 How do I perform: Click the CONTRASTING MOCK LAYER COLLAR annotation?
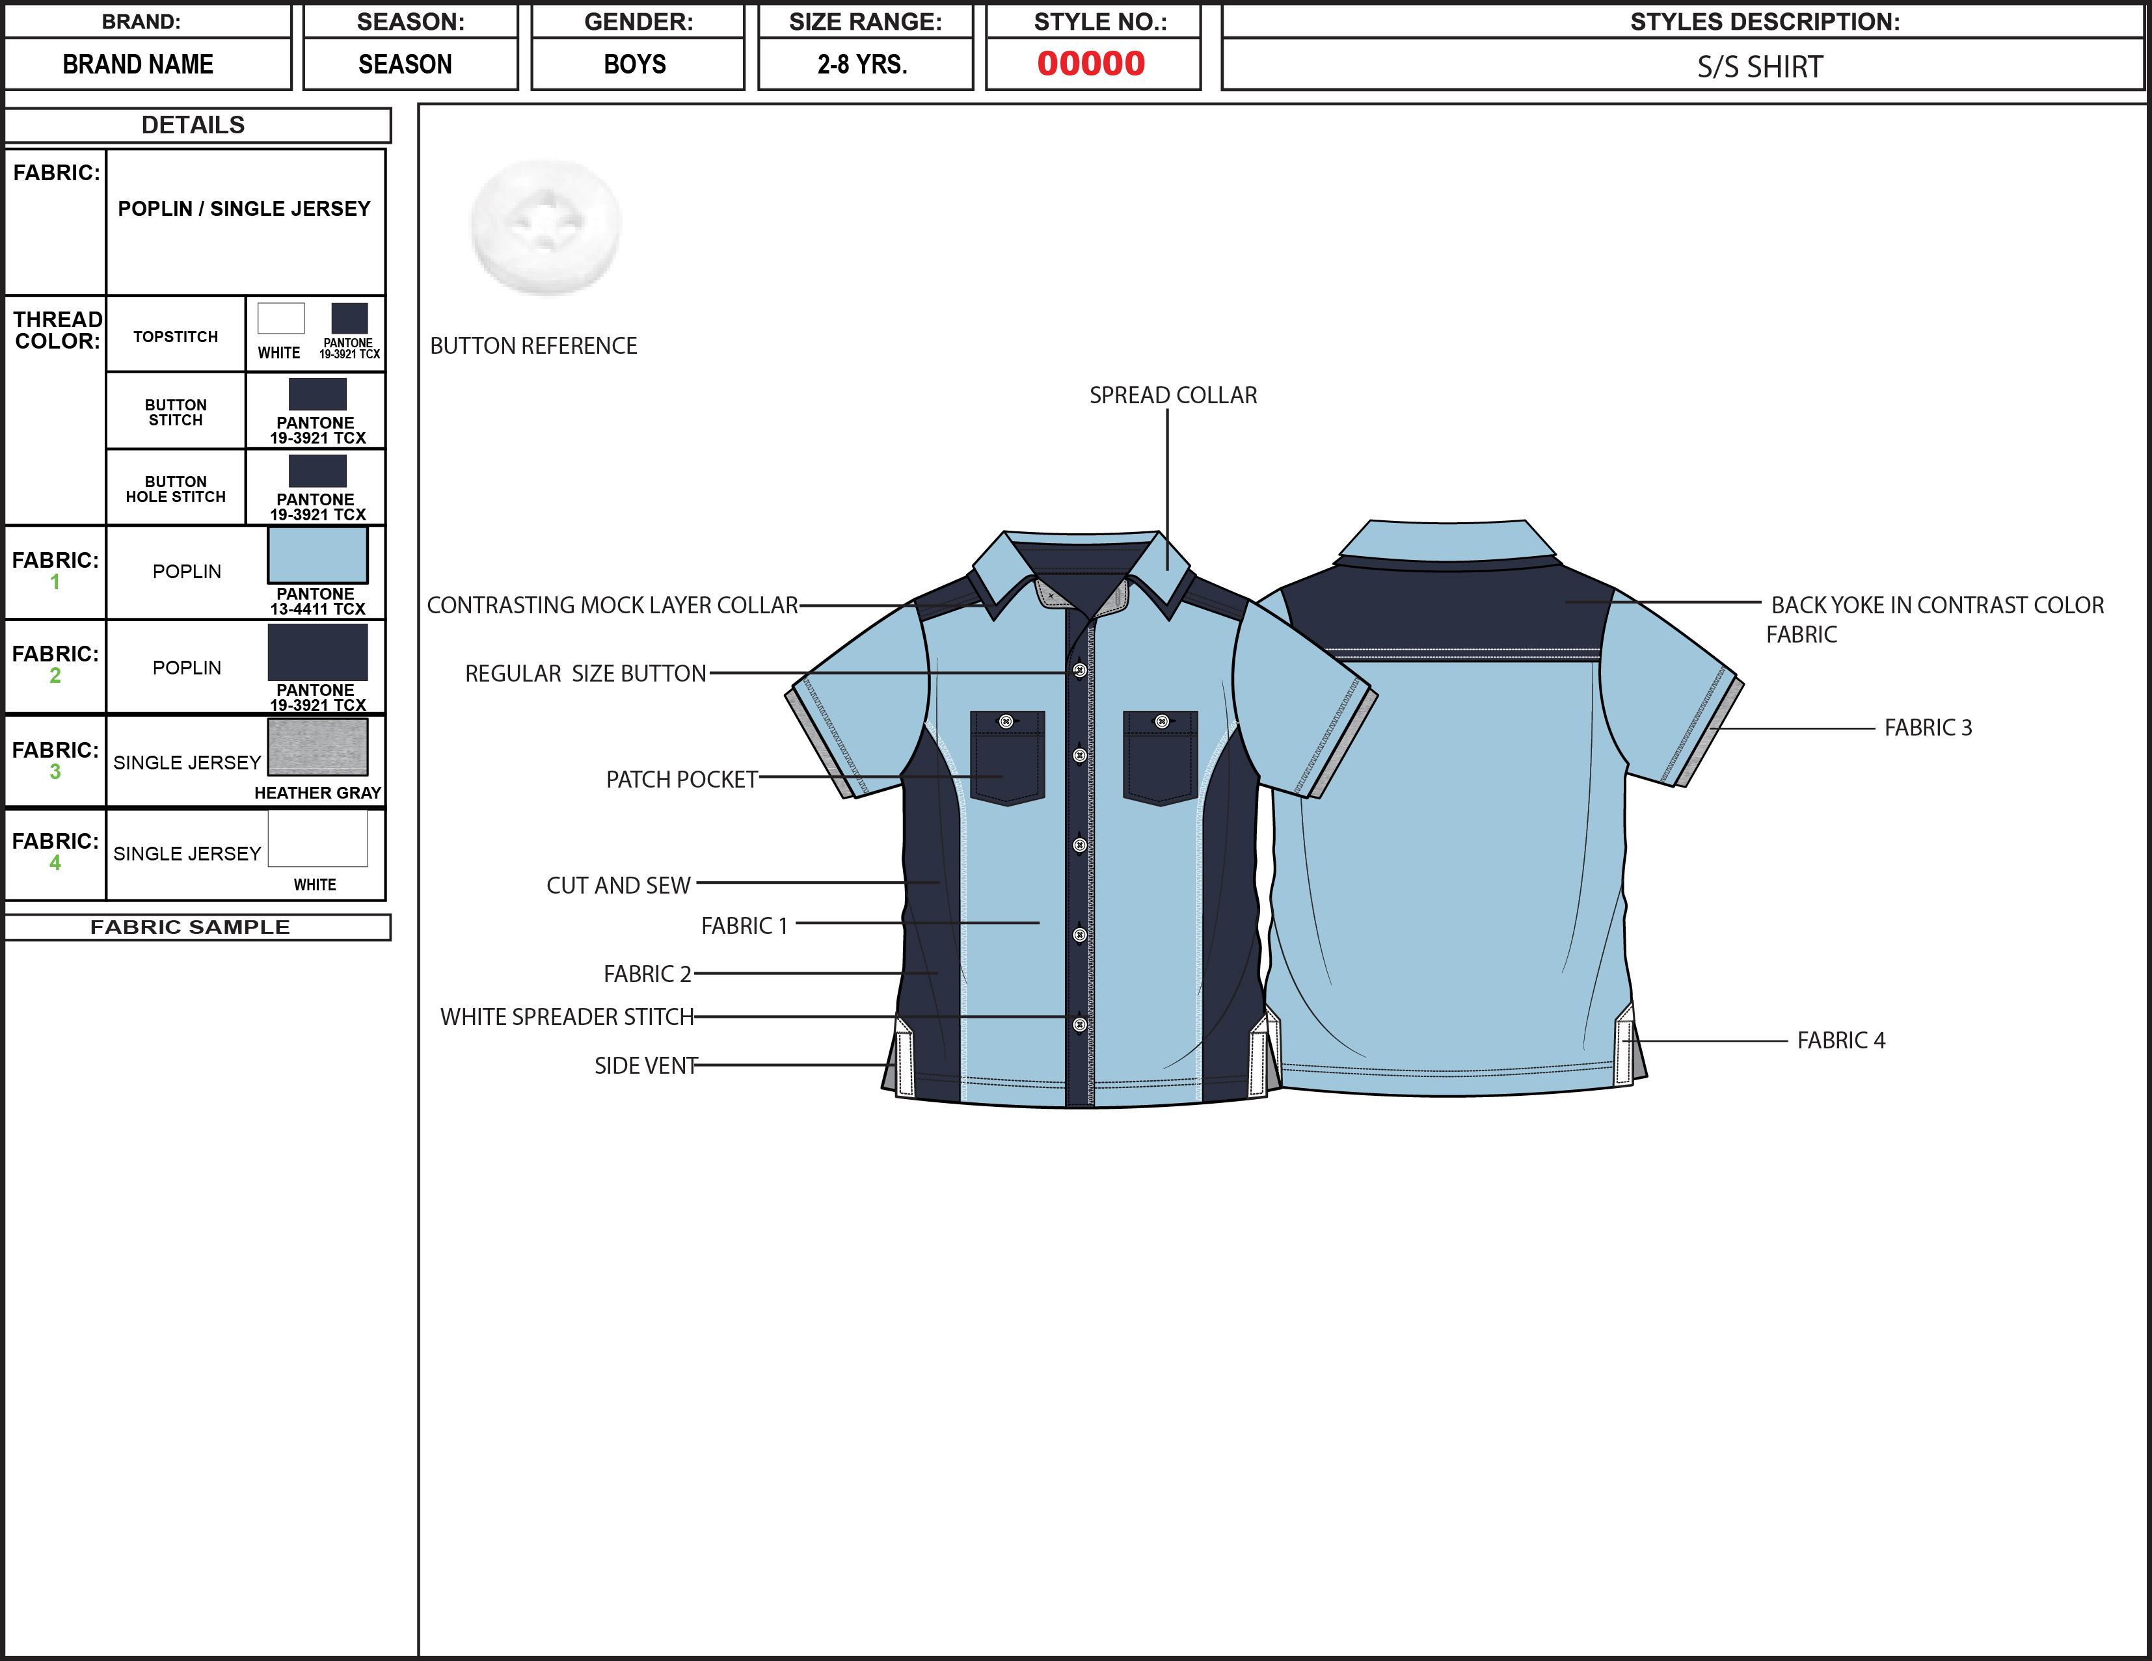tap(611, 605)
